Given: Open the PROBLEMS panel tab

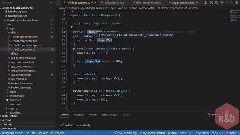Looking at the screenshot, I should coord(79,115).
